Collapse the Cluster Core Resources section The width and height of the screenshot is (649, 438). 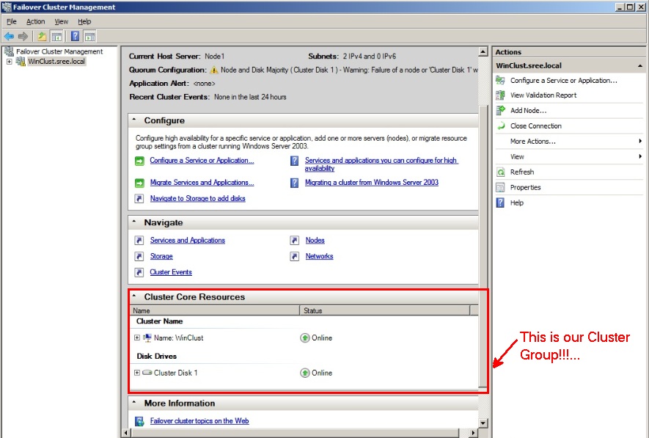point(134,297)
